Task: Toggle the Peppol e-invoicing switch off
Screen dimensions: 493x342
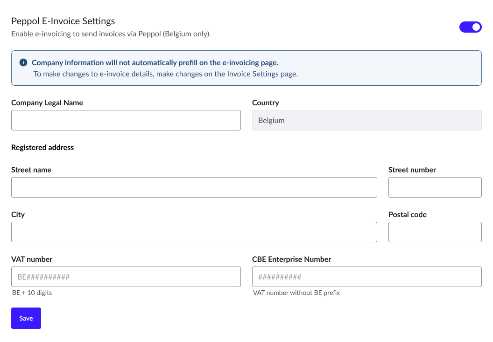Action: coord(470,27)
